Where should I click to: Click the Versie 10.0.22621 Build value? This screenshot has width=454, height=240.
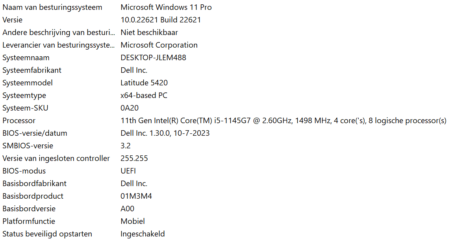tap(161, 20)
